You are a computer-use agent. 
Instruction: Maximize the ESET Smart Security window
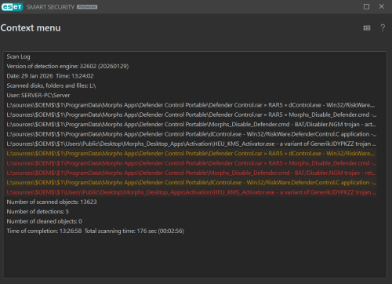click(366, 6)
